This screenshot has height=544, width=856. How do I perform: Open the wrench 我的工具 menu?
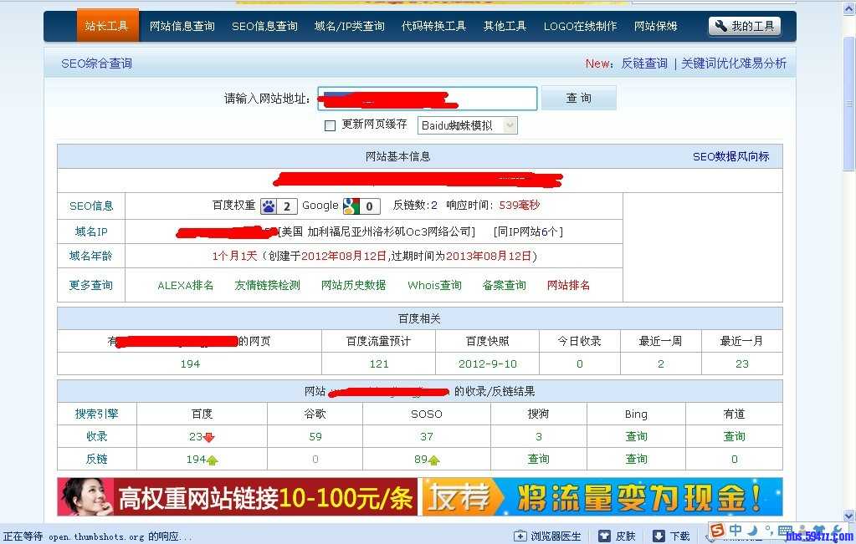[743, 26]
